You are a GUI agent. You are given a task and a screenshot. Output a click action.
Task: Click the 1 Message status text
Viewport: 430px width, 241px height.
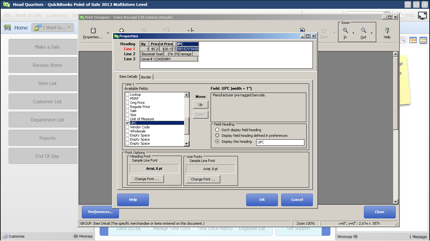(418, 237)
